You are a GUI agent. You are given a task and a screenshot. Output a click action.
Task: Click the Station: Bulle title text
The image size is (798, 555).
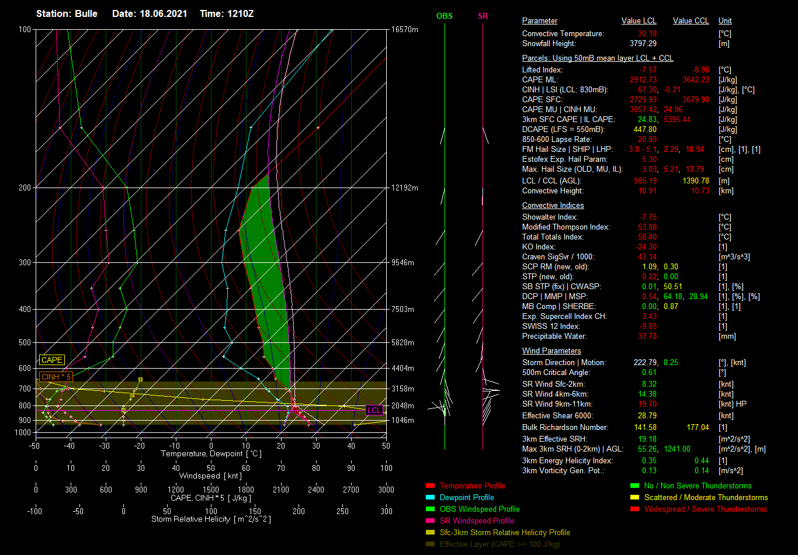click(67, 13)
